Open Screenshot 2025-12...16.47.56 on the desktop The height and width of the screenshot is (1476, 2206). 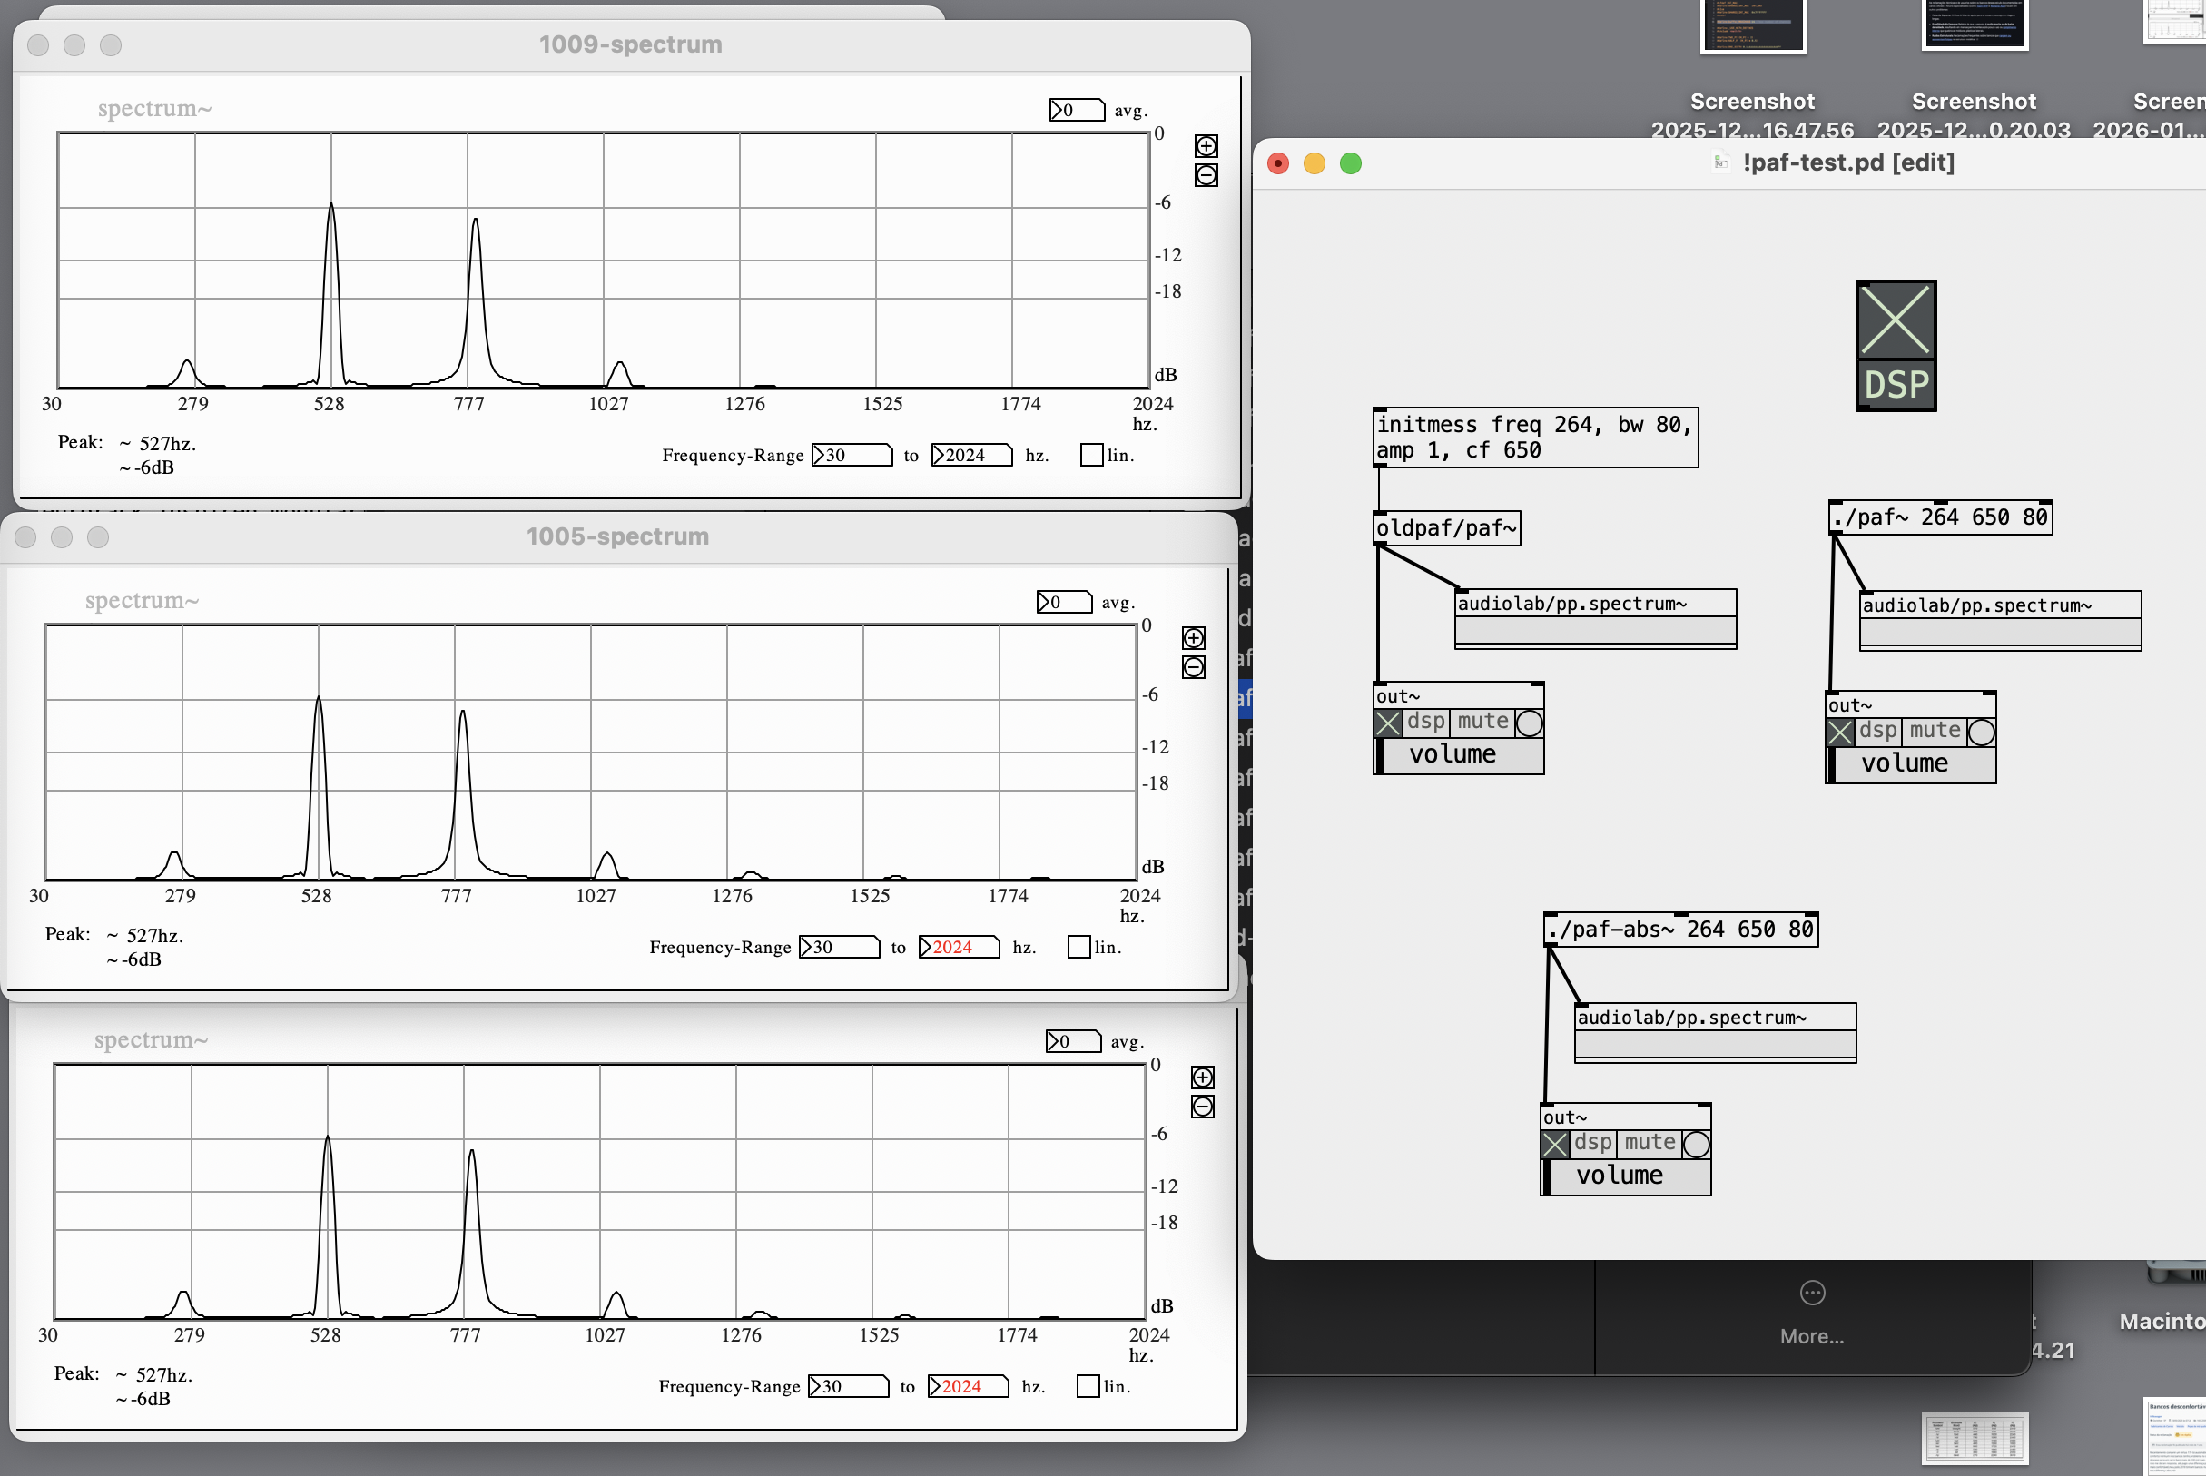1751,28
